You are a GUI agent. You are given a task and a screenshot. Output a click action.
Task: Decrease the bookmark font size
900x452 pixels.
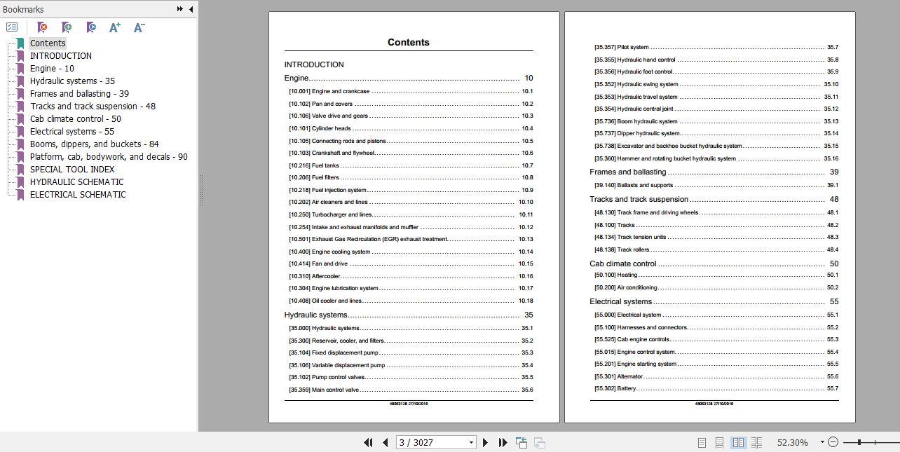pos(139,27)
